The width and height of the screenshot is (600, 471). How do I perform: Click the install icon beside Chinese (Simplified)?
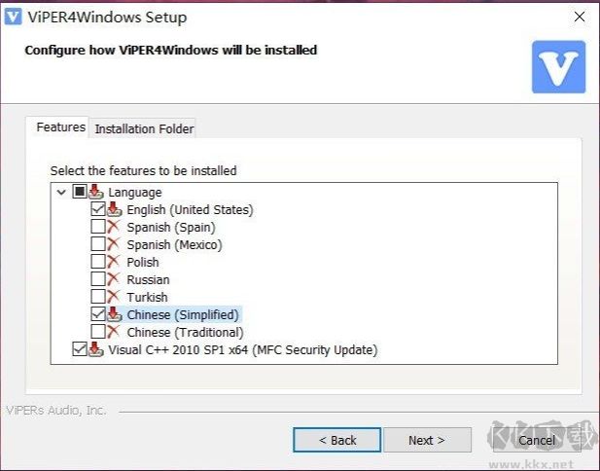[x=115, y=314]
